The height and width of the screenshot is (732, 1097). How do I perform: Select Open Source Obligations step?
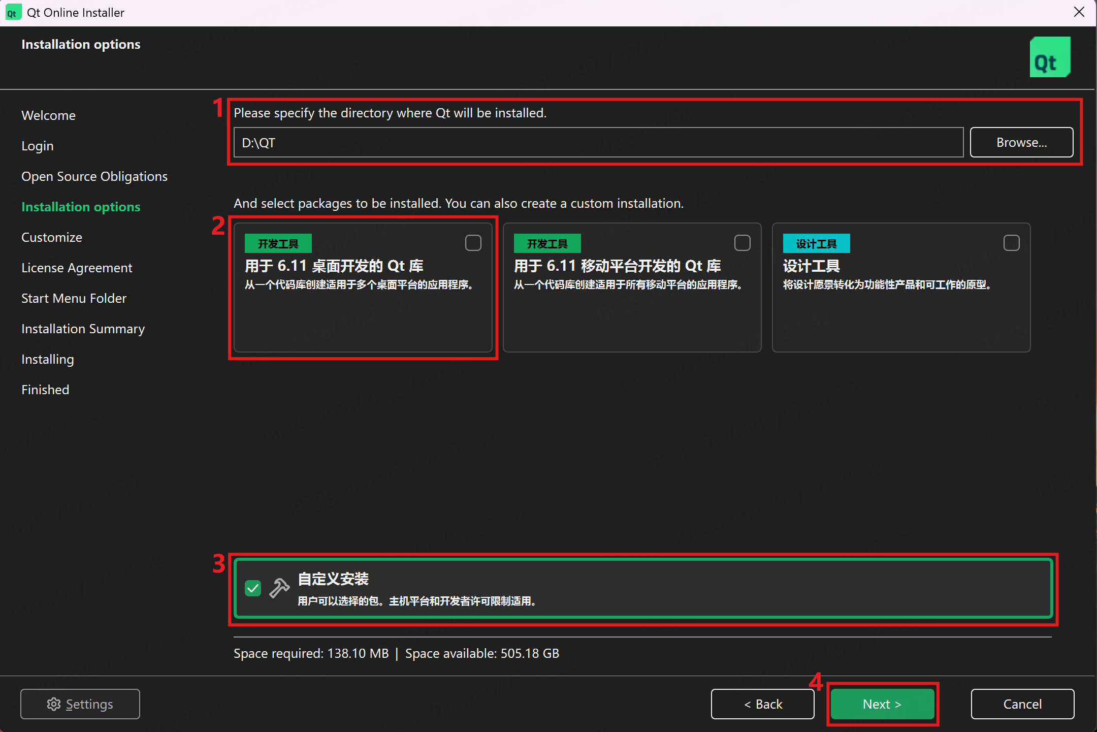[94, 176]
